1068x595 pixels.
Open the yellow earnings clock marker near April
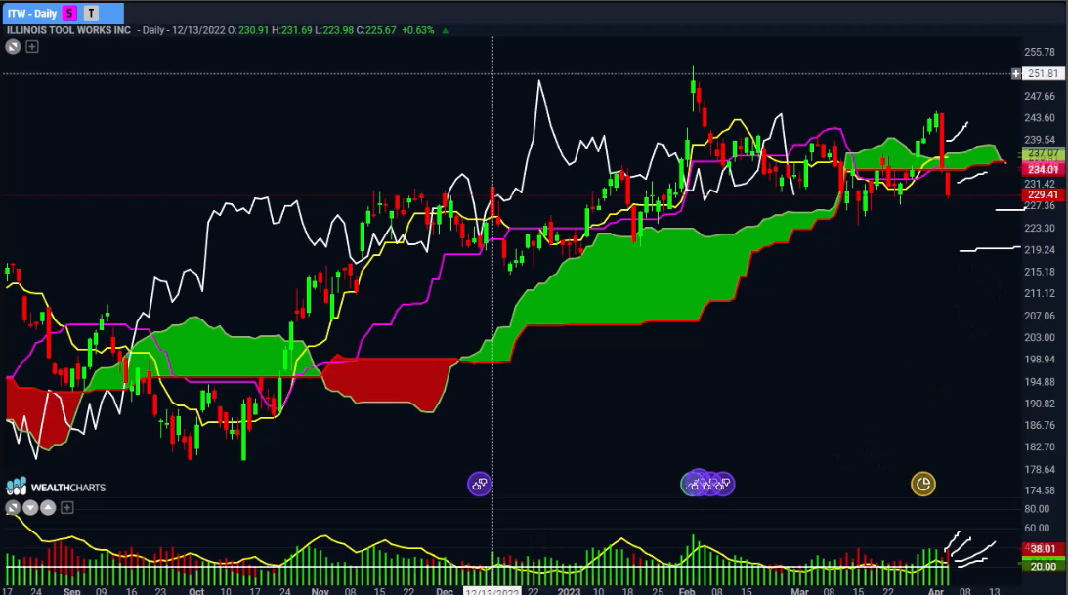click(x=923, y=484)
